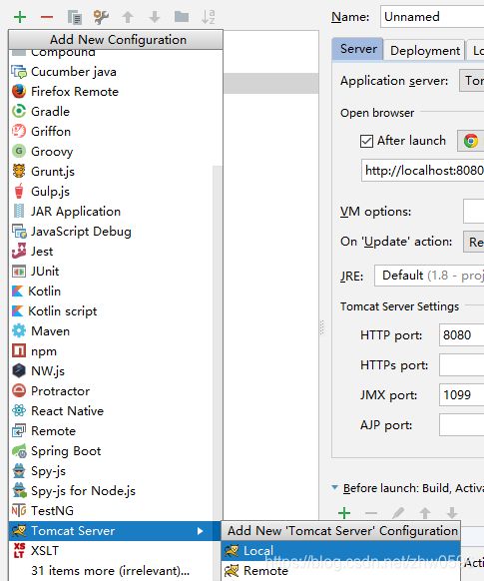Choose Spring Boot configuration
The width and height of the screenshot is (484, 581).
pos(111,451)
